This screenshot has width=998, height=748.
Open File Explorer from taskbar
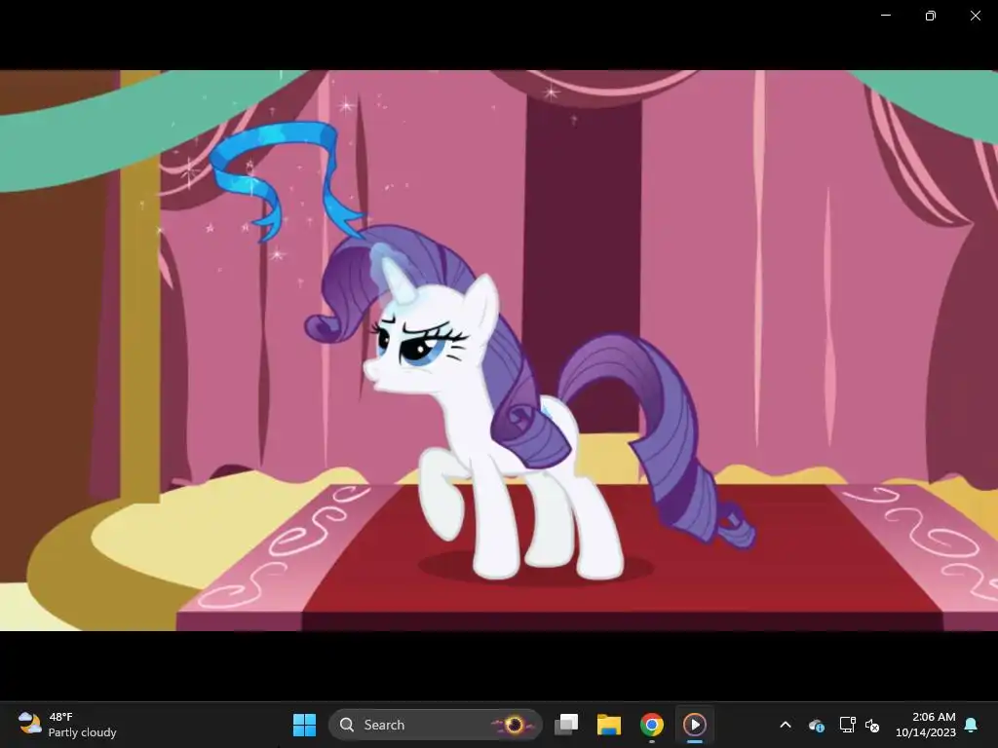click(x=608, y=725)
